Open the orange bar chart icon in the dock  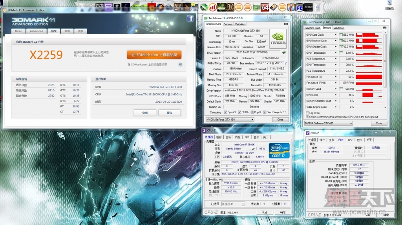click(x=212, y=7)
